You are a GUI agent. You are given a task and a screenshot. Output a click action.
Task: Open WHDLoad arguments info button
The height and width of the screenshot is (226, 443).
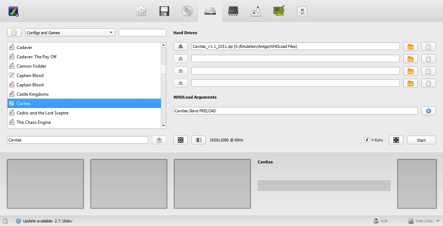pyautogui.click(x=429, y=111)
